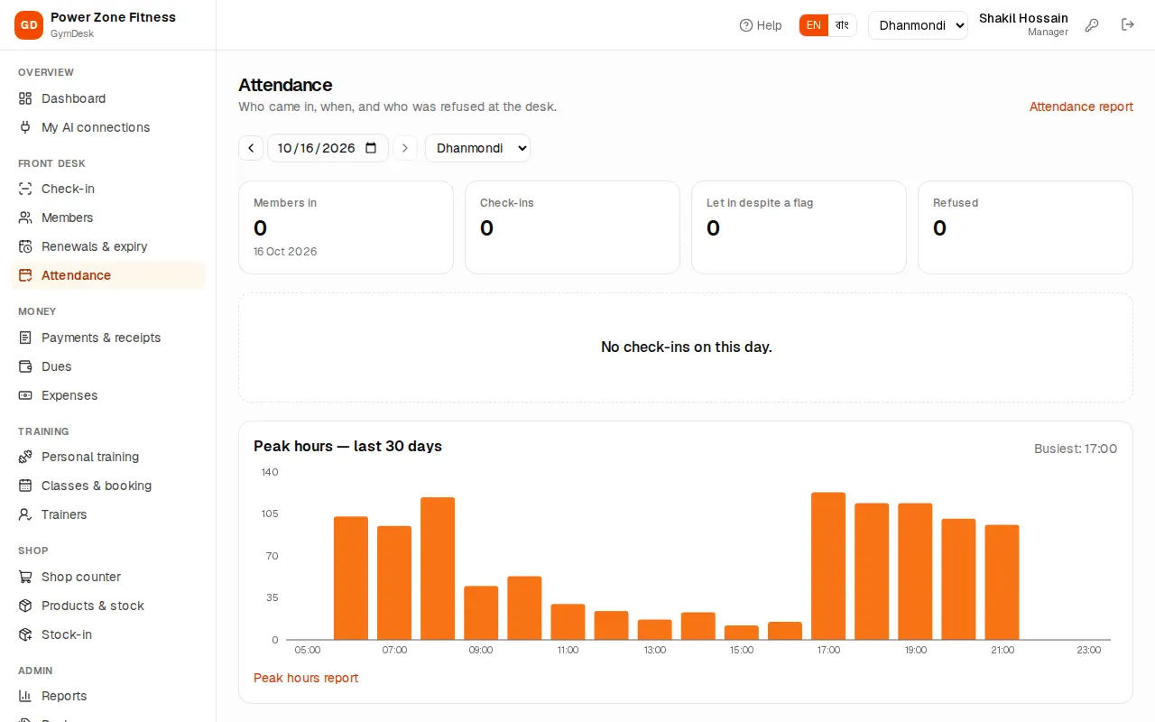Click the Check-in scan icon
Viewport: 1155px width, 722px height.
pyautogui.click(x=25, y=189)
